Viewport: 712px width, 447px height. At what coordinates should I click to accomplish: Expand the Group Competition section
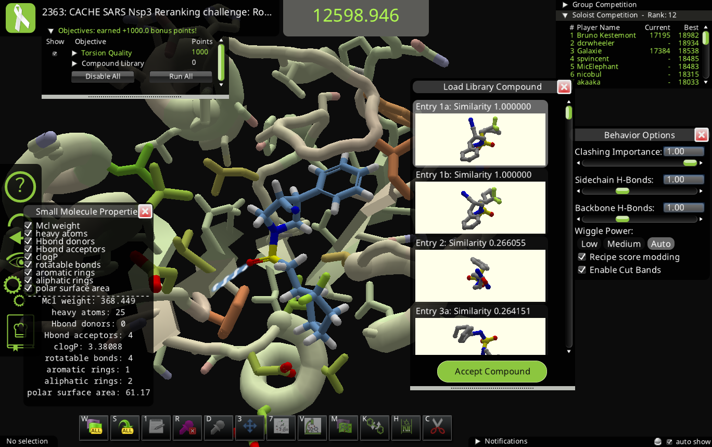point(565,5)
